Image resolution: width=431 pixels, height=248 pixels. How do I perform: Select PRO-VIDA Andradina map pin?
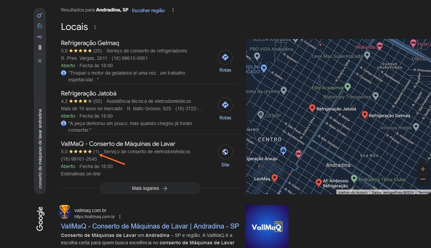coord(257,56)
